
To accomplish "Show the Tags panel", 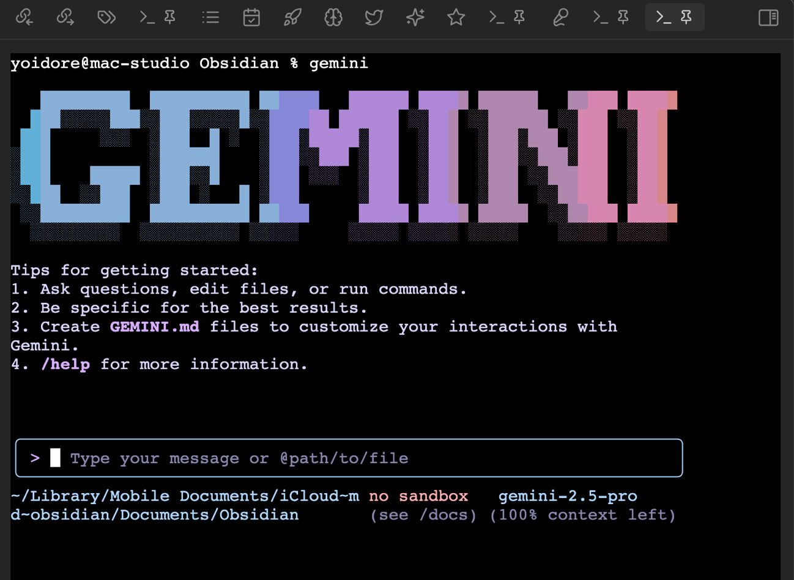I will (106, 17).
